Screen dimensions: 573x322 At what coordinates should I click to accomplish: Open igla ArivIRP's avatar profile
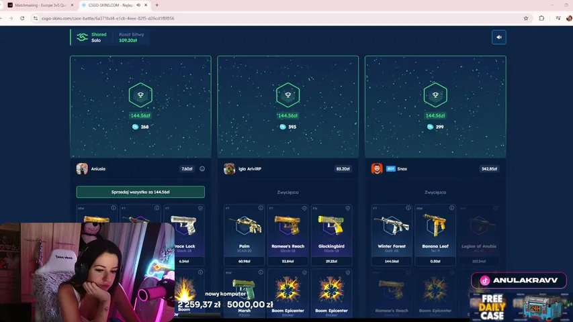(x=229, y=168)
